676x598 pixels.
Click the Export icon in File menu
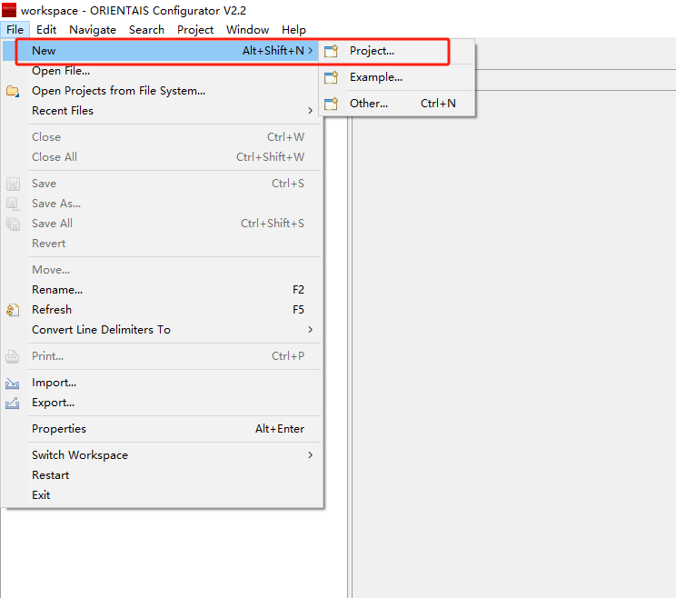tap(13, 404)
